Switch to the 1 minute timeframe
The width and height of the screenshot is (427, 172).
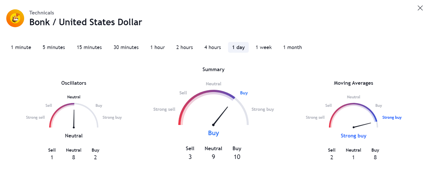coord(21,47)
